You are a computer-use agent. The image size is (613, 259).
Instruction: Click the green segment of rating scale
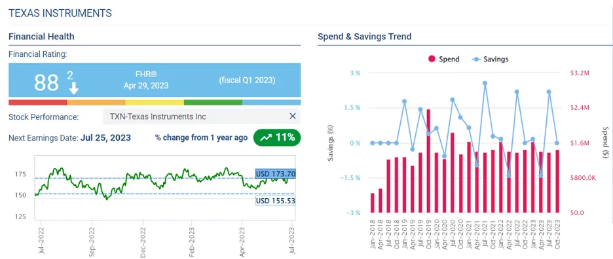(213, 102)
